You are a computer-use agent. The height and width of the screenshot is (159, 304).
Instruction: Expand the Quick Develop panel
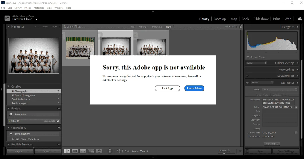tap(298, 63)
